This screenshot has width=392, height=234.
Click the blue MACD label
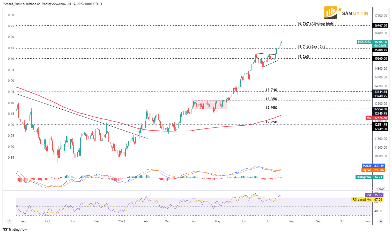tap(367, 166)
